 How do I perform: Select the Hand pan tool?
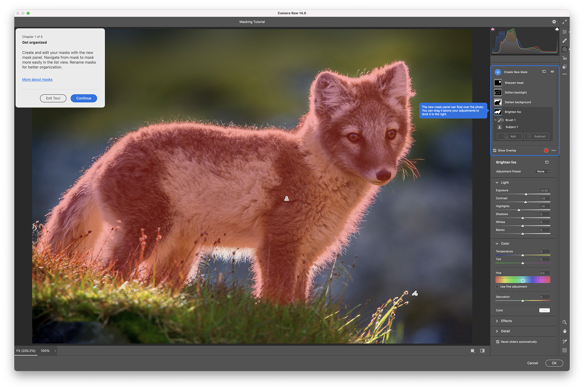[x=564, y=331]
